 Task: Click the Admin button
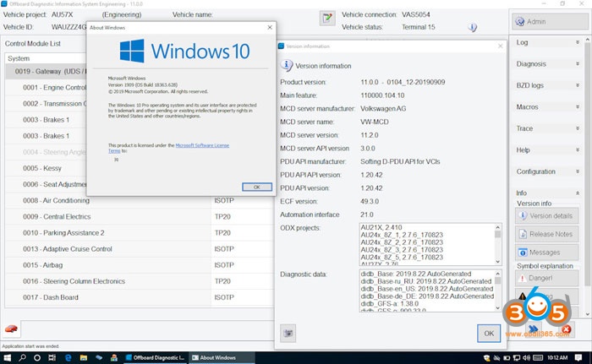[548, 20]
